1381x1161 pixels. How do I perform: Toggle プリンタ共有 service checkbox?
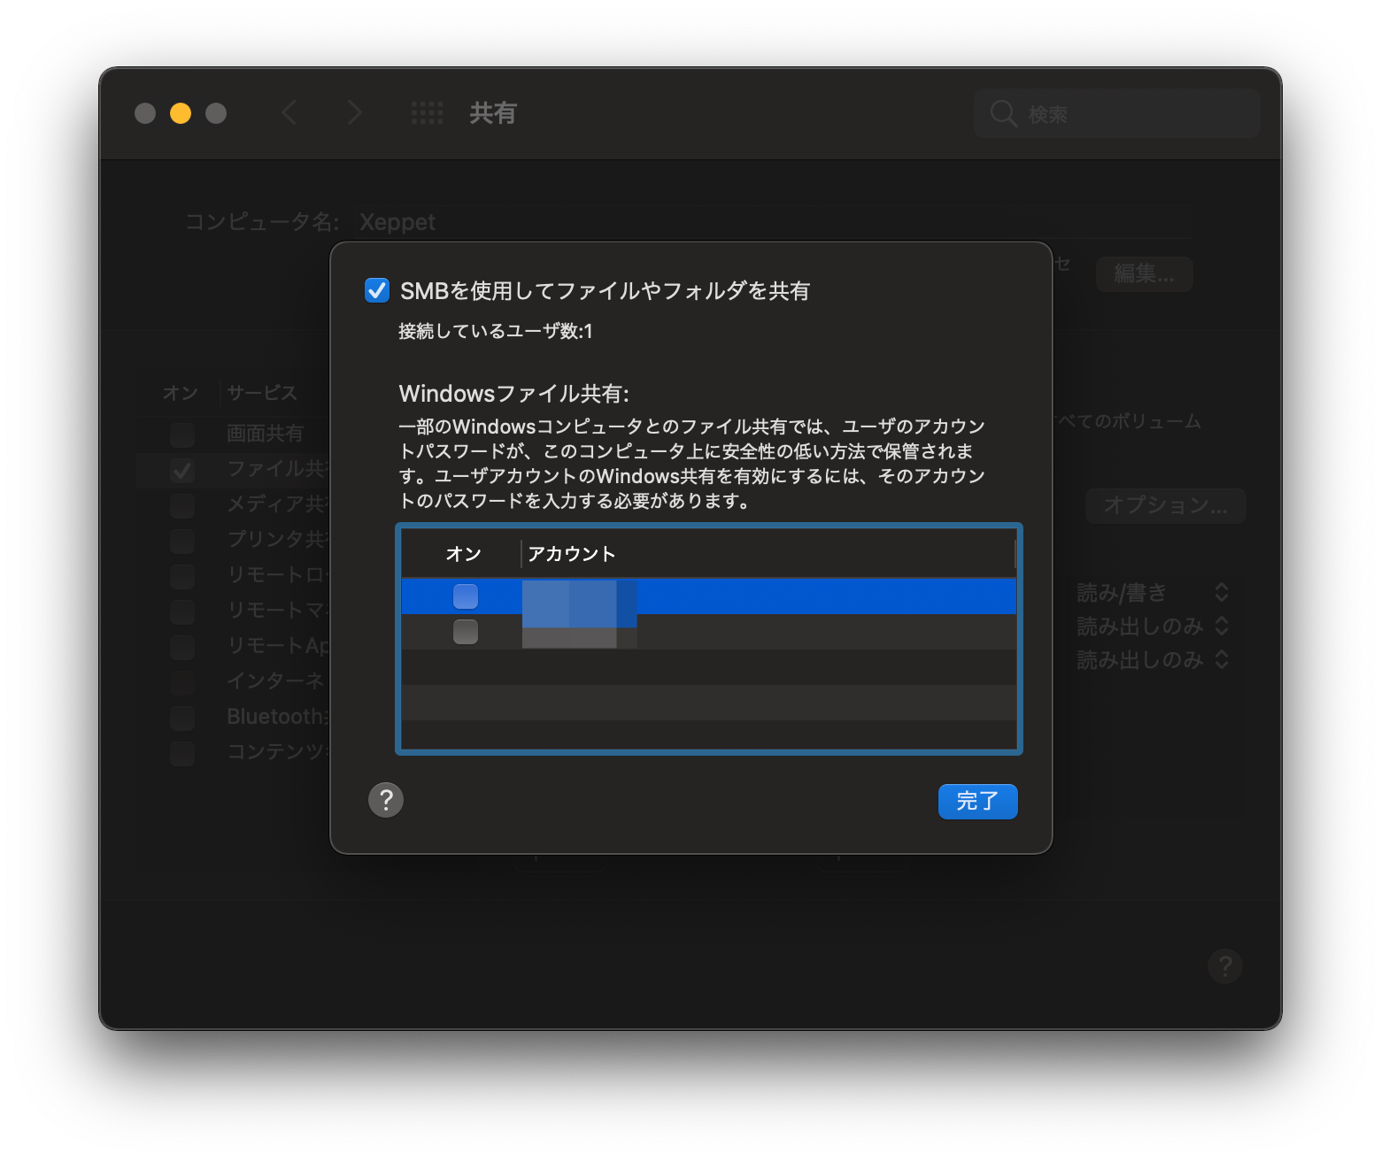tap(182, 541)
